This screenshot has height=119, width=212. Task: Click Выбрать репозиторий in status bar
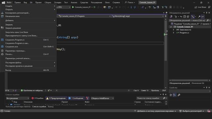(x=192, y=111)
